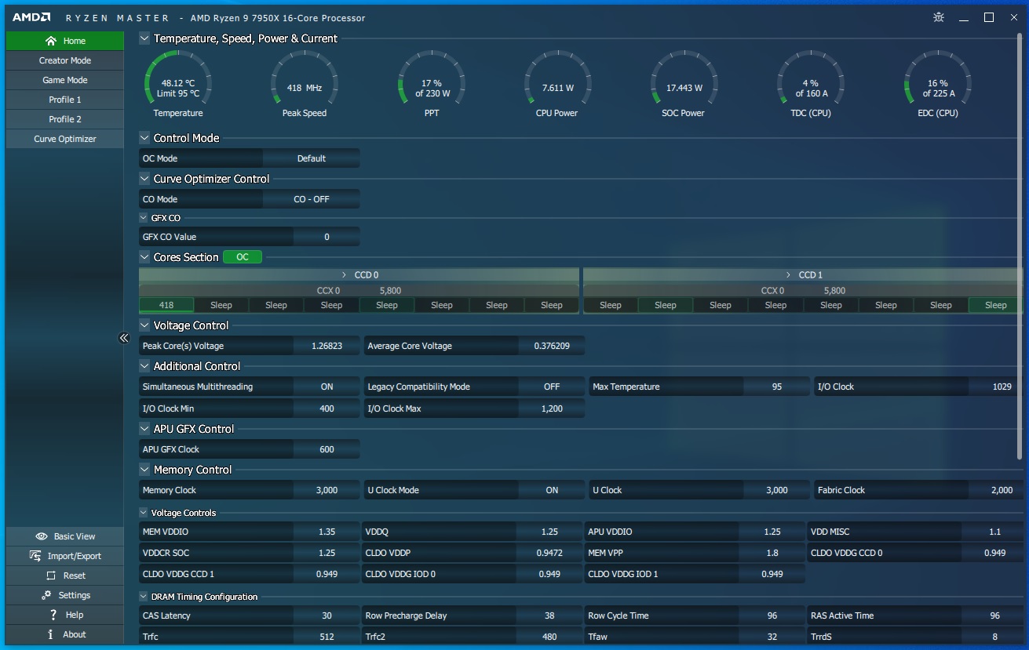Click the Temperature gauge dial

[x=178, y=85]
